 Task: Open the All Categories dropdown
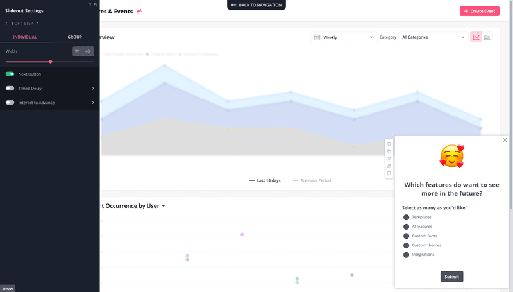click(432, 37)
